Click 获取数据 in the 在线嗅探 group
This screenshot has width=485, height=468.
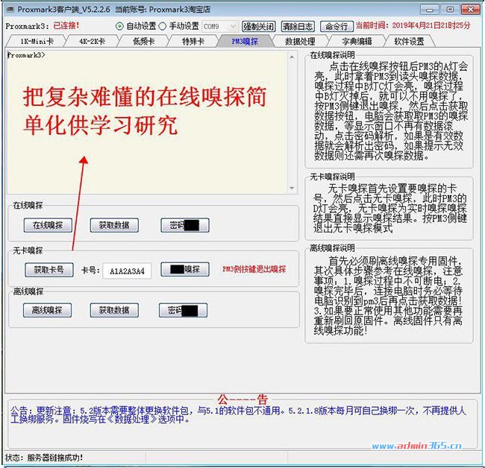pyautogui.click(x=114, y=225)
